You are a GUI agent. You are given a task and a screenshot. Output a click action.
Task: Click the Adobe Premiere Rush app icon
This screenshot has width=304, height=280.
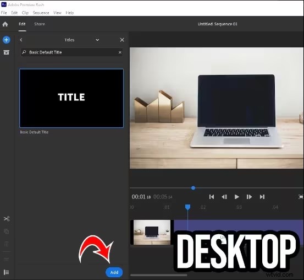(4, 4)
